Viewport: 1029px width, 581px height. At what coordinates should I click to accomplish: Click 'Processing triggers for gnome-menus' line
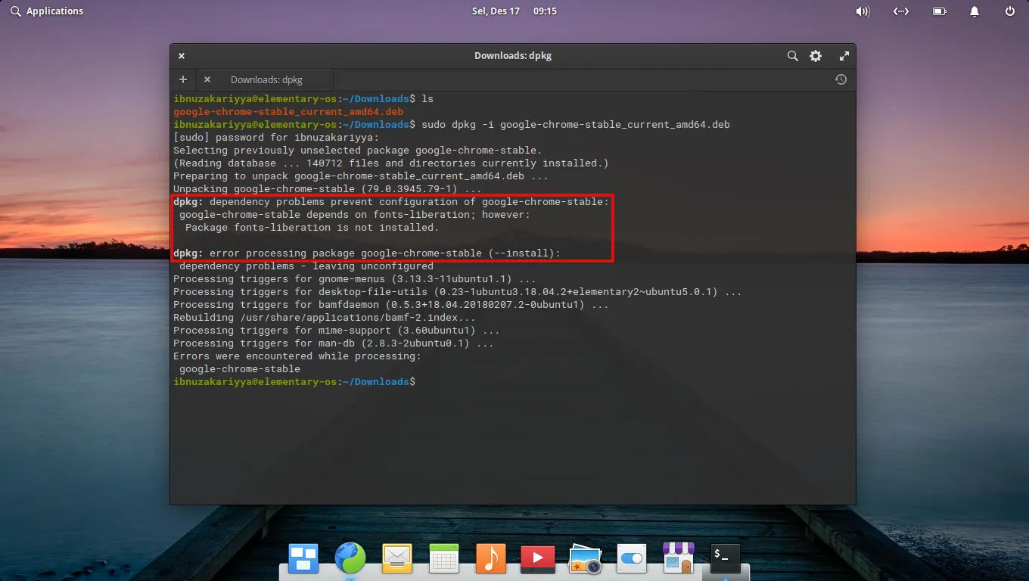point(355,279)
